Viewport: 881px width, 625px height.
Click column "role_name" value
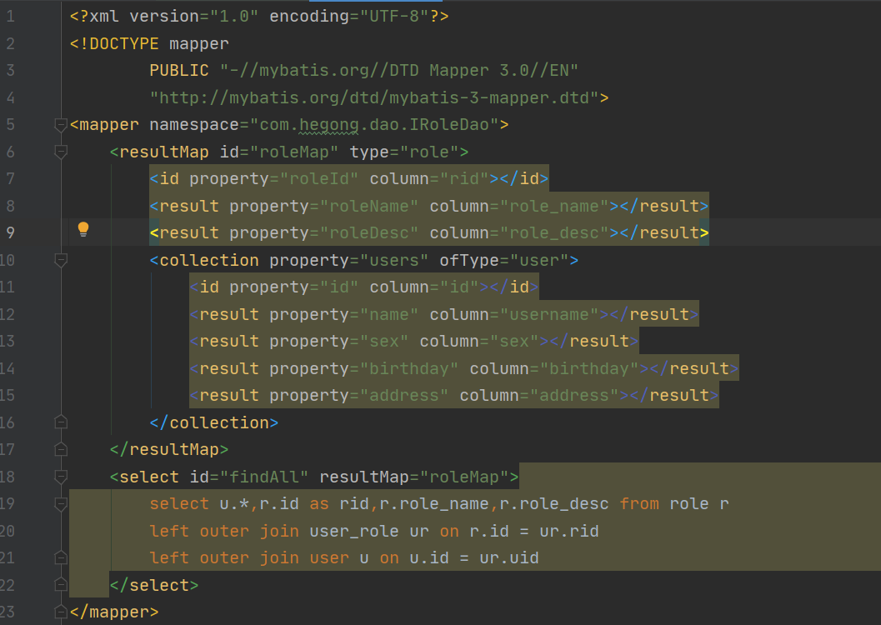click(x=554, y=206)
